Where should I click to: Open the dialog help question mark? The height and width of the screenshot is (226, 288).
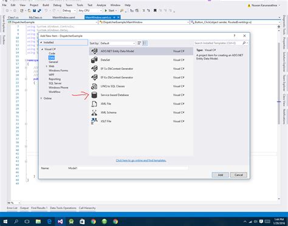point(235,36)
